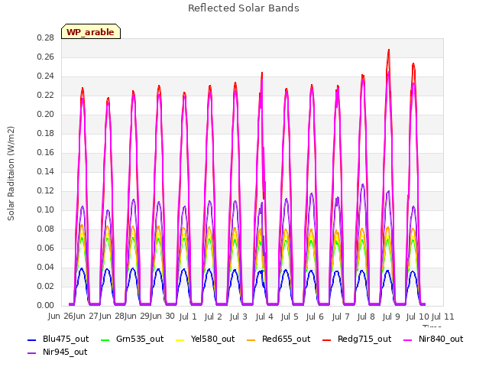Click the 0.06 y-axis tick label
The image size is (489, 367).
pyautogui.click(x=45, y=248)
